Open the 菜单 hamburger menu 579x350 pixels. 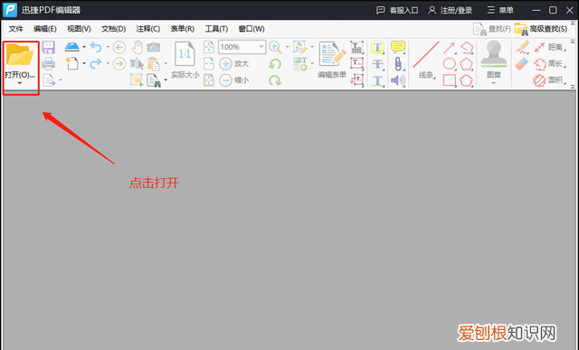(x=500, y=10)
